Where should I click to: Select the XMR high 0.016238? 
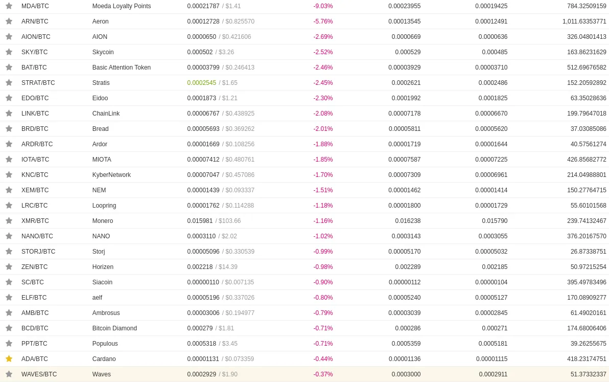408,221
